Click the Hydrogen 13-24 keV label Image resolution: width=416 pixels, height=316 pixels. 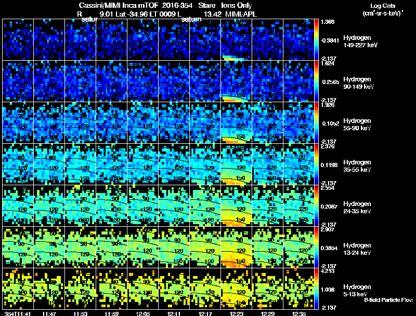coord(357,249)
